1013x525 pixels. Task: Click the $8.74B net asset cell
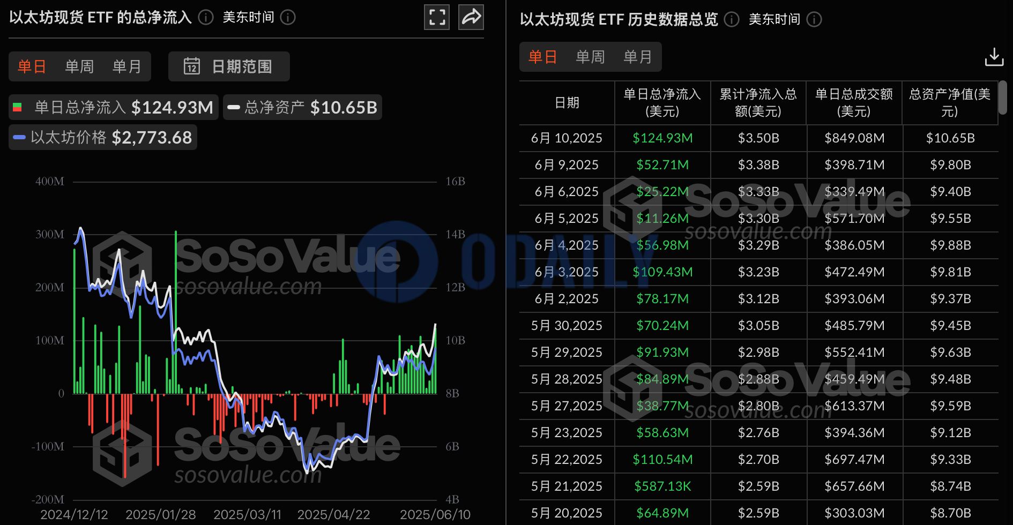[x=950, y=486]
